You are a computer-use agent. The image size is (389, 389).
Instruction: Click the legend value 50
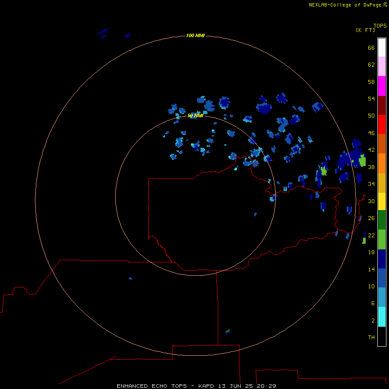pyautogui.click(x=371, y=116)
